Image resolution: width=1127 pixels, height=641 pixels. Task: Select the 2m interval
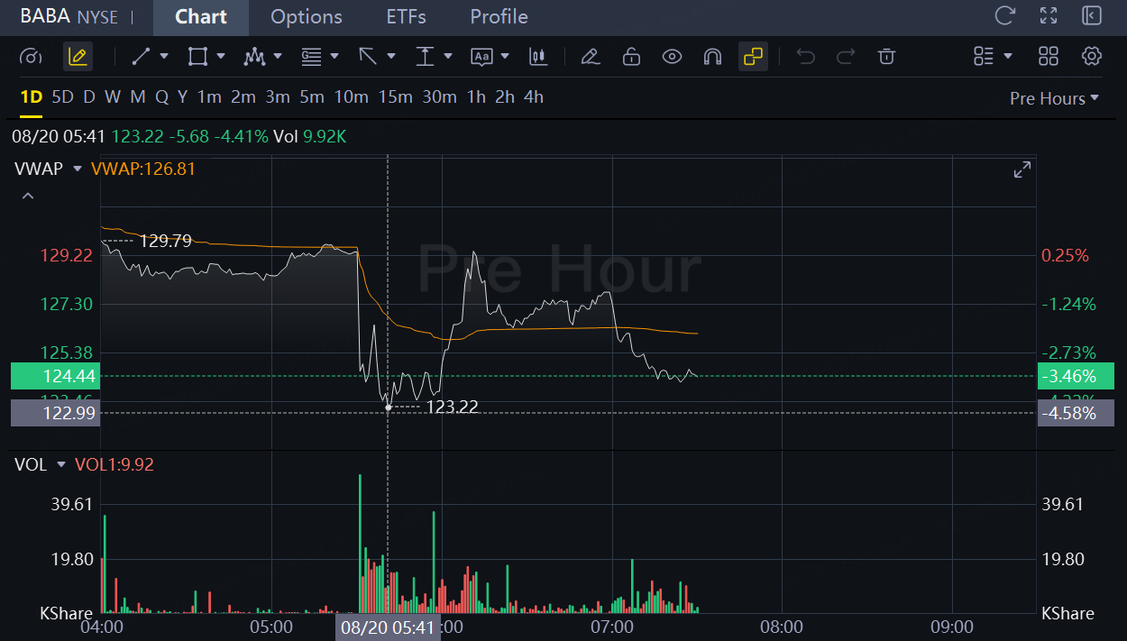point(243,97)
